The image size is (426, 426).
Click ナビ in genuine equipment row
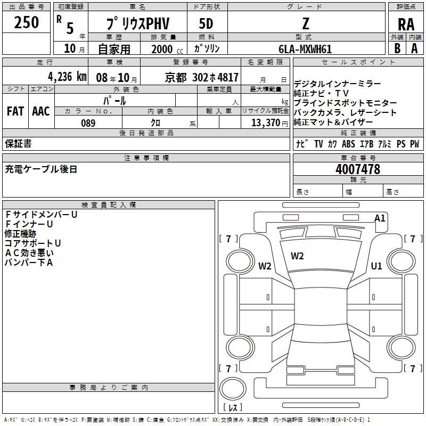point(302,144)
